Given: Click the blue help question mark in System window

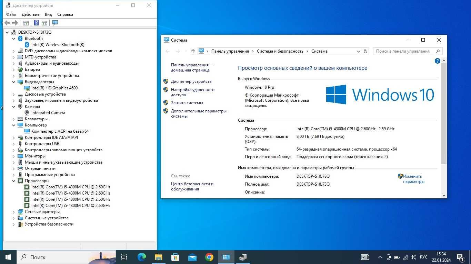Looking at the screenshot, I should click(438, 61).
